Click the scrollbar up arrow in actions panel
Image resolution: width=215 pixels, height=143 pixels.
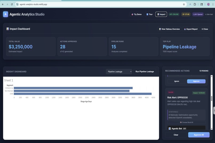coord(212,76)
